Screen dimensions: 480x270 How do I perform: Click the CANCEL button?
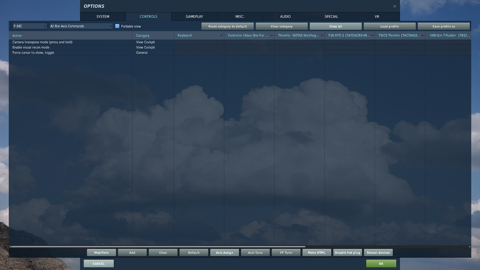(98, 264)
